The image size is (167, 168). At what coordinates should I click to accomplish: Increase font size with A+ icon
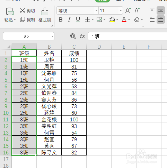click(128, 10)
